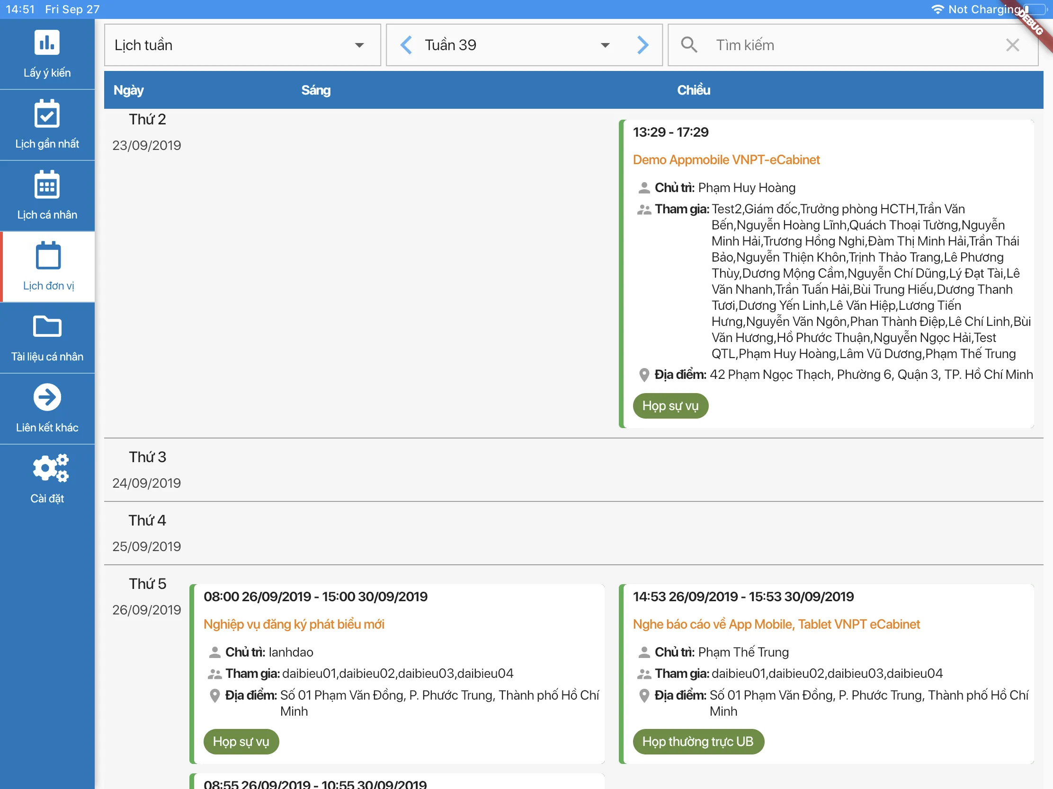Image resolution: width=1053 pixels, height=789 pixels.
Task: Click Chủ trì: Phạm Thế Trung text
Action: 722,652
